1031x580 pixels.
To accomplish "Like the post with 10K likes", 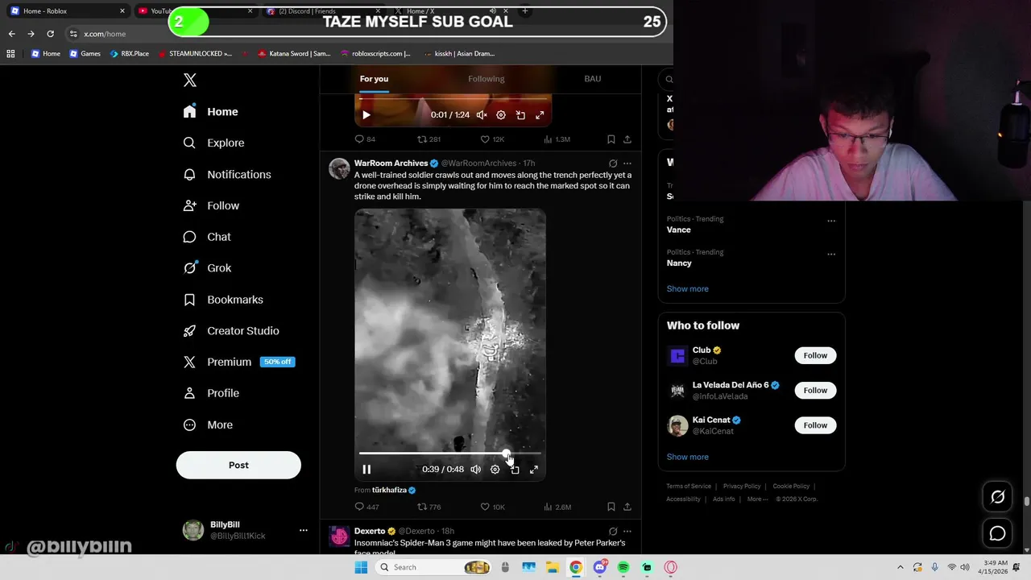I will click(x=492, y=507).
